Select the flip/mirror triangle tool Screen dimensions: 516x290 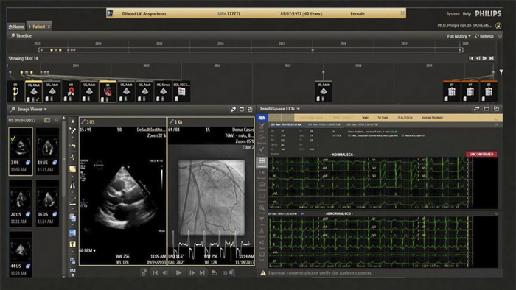point(73,185)
